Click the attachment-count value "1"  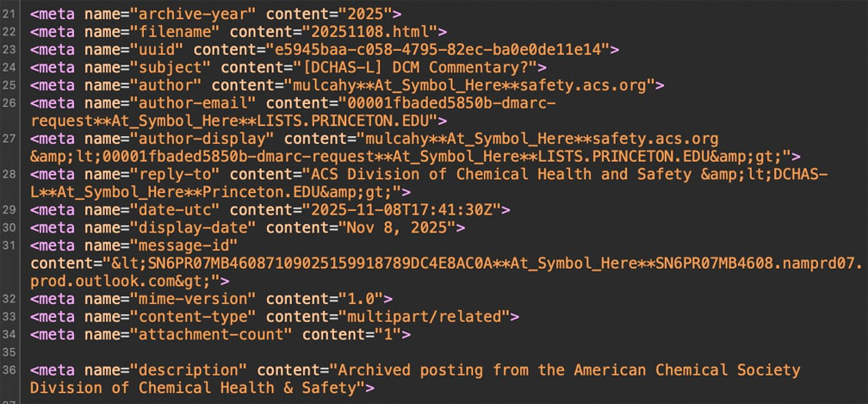click(x=387, y=334)
